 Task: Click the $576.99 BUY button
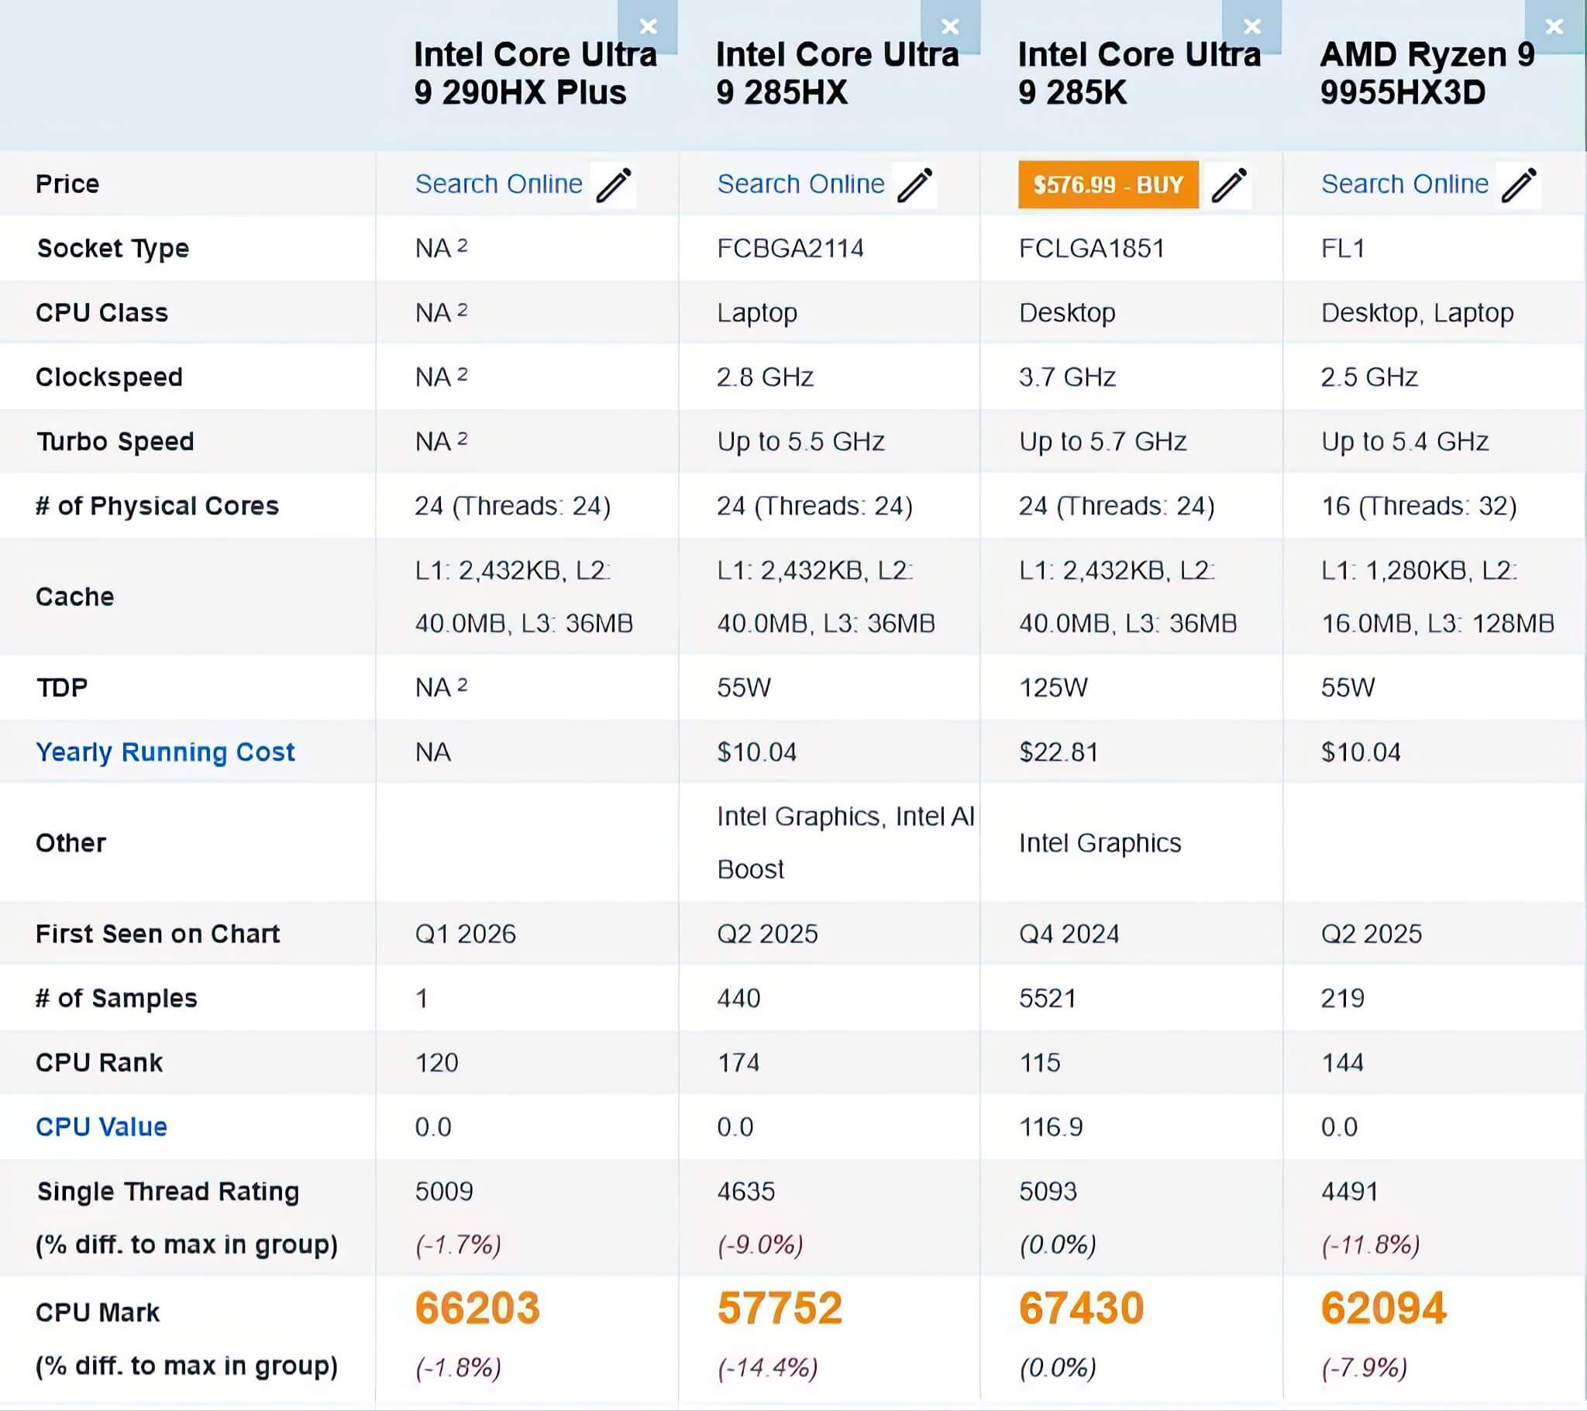coord(1108,184)
